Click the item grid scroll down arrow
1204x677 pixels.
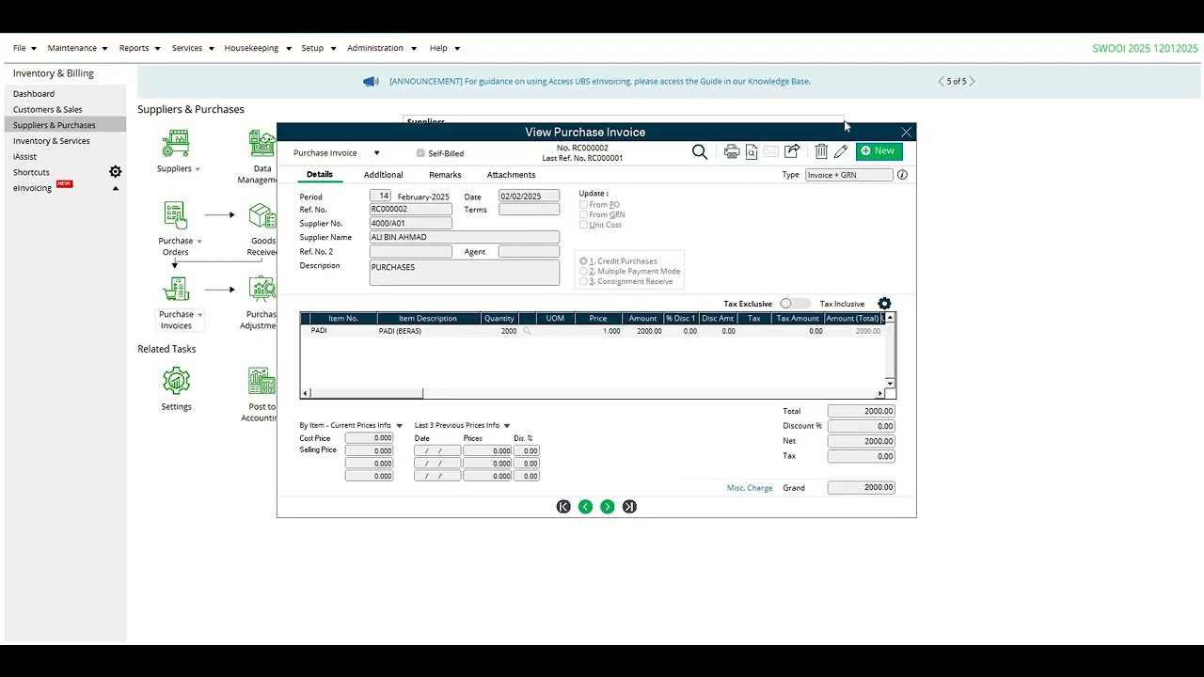coord(890,384)
